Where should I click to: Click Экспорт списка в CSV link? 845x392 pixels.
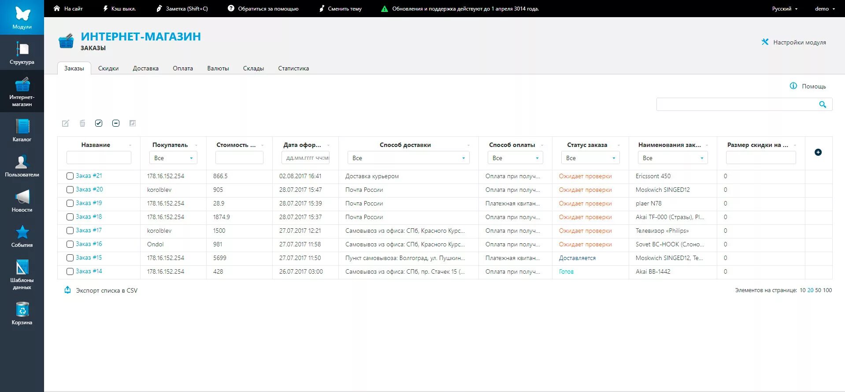[107, 290]
